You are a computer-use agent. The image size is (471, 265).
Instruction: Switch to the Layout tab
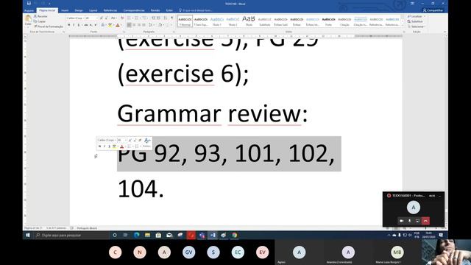[x=93, y=10]
